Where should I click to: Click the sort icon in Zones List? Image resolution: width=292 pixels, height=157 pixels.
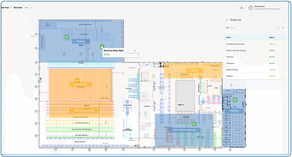[278, 28]
